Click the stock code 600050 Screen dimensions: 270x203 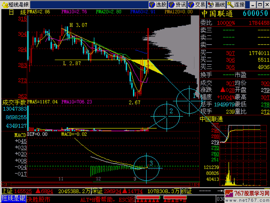(x=255, y=14)
